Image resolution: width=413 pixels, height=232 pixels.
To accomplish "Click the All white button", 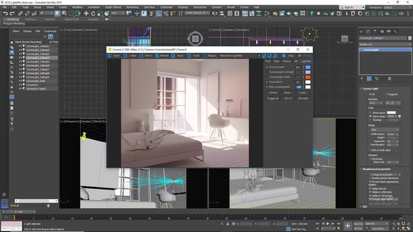I will point(303,99).
